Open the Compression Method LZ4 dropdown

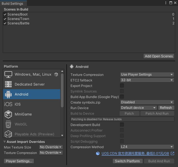coord(147,147)
